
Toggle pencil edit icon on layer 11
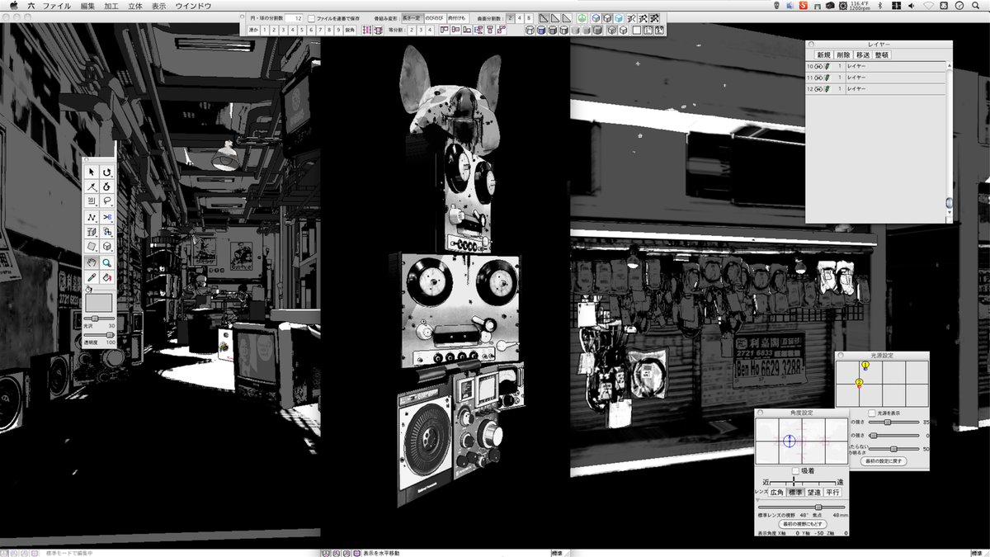(828, 77)
